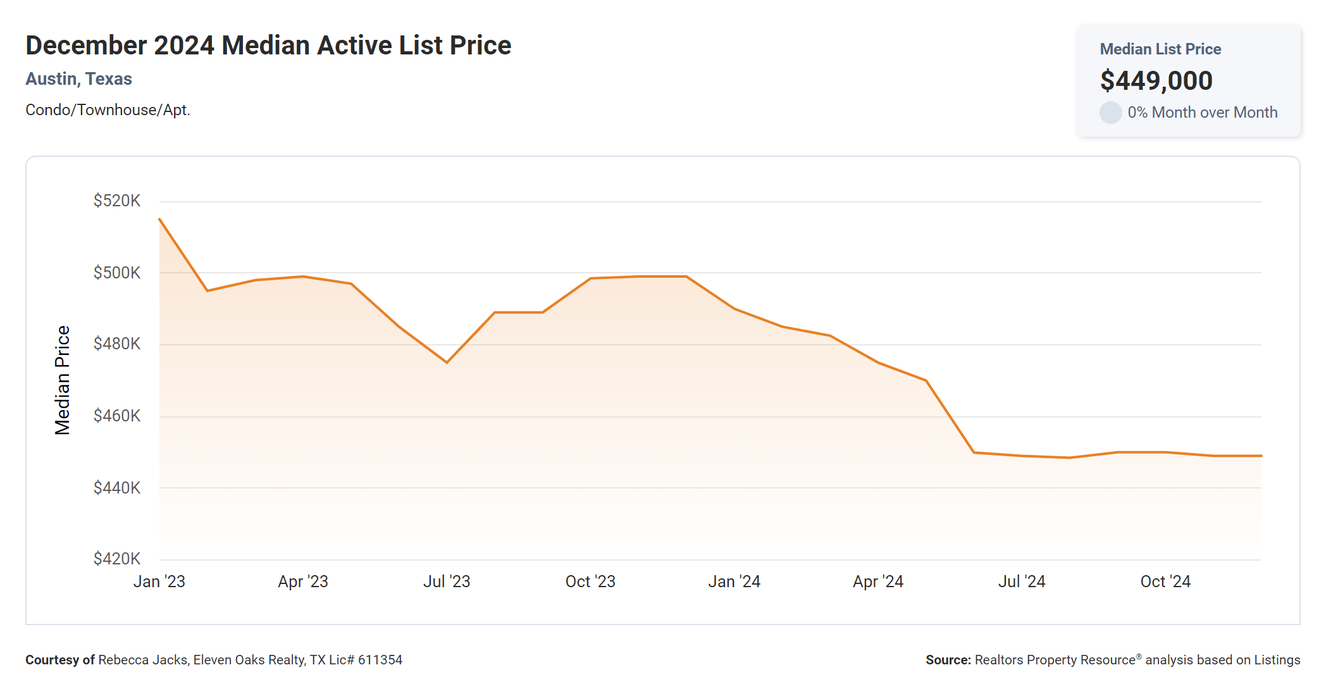Select the $520K y-axis label

[117, 201]
